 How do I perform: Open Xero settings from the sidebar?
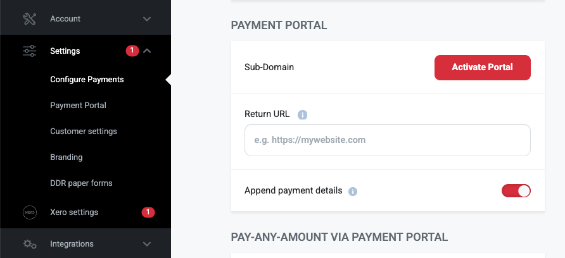point(74,212)
